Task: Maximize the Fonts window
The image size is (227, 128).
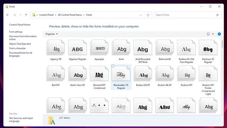Action: 210,6
